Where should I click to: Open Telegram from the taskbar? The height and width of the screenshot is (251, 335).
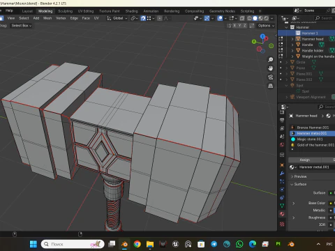click(214, 244)
